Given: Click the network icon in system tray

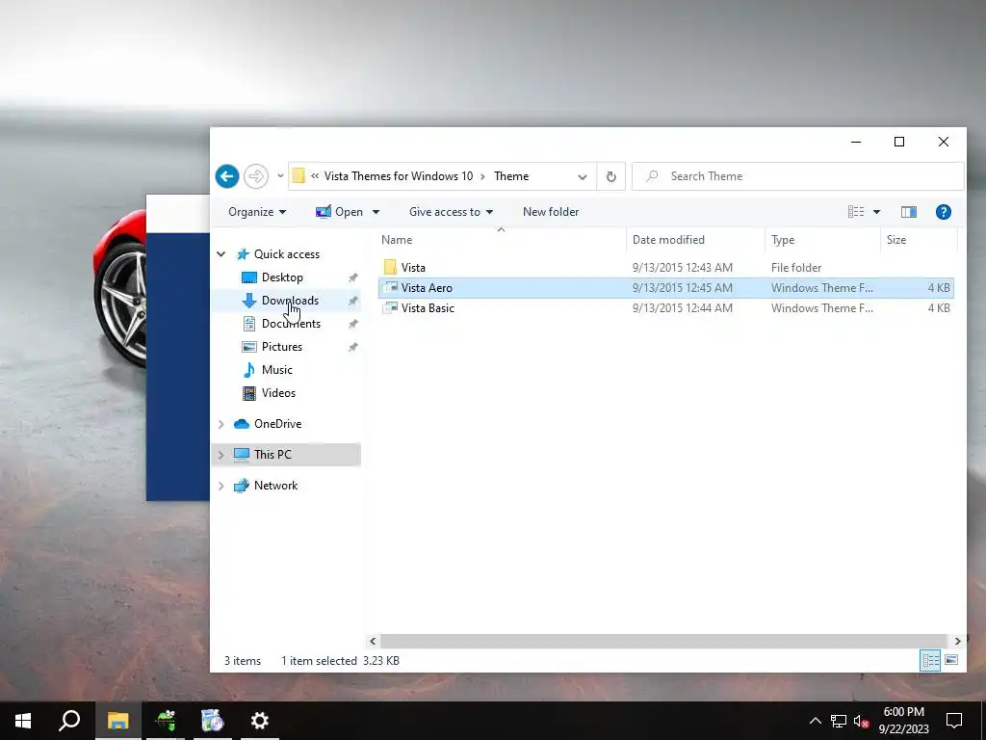Looking at the screenshot, I should pyautogui.click(x=839, y=721).
